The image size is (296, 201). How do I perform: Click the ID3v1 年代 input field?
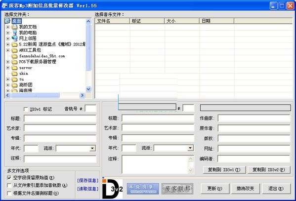click(31, 149)
